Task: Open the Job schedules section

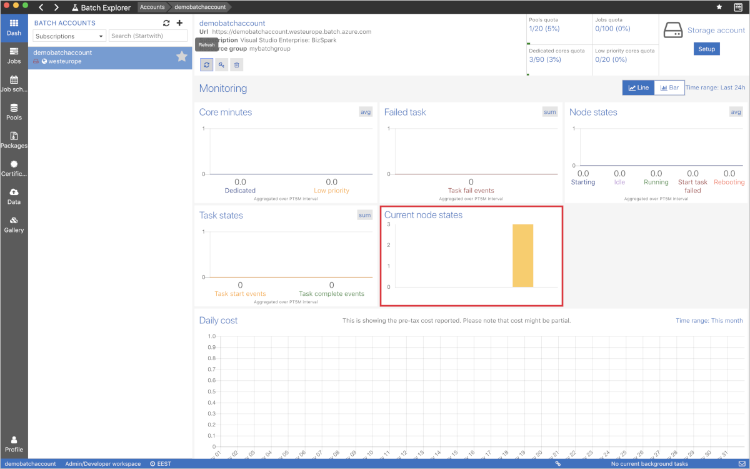Action: point(14,84)
